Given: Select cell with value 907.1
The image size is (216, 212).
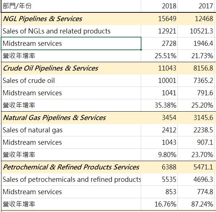Looking at the screenshot, I should click(196, 142).
